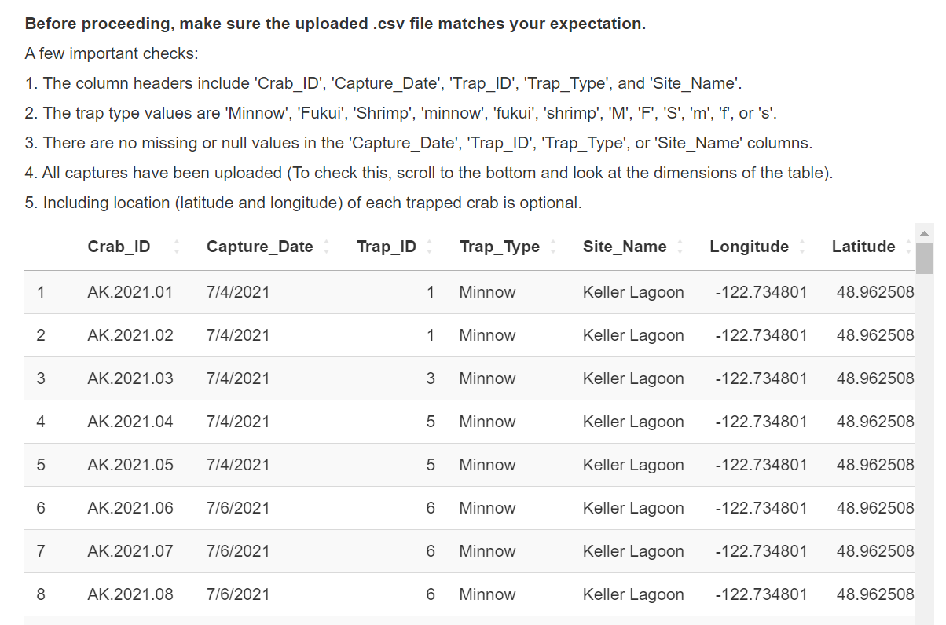Viewport: 946px width, 625px height.
Task: Click the Longitude column sort arrows
Action: (x=801, y=247)
